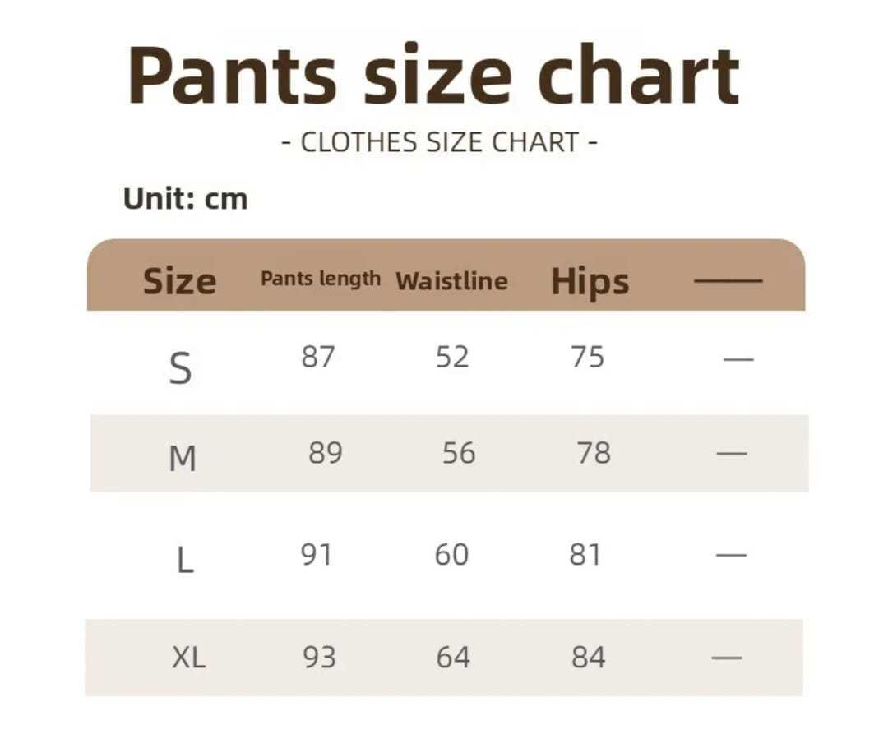The width and height of the screenshot is (888, 739).
Task: Select the waistline value 56
Action: click(x=458, y=453)
